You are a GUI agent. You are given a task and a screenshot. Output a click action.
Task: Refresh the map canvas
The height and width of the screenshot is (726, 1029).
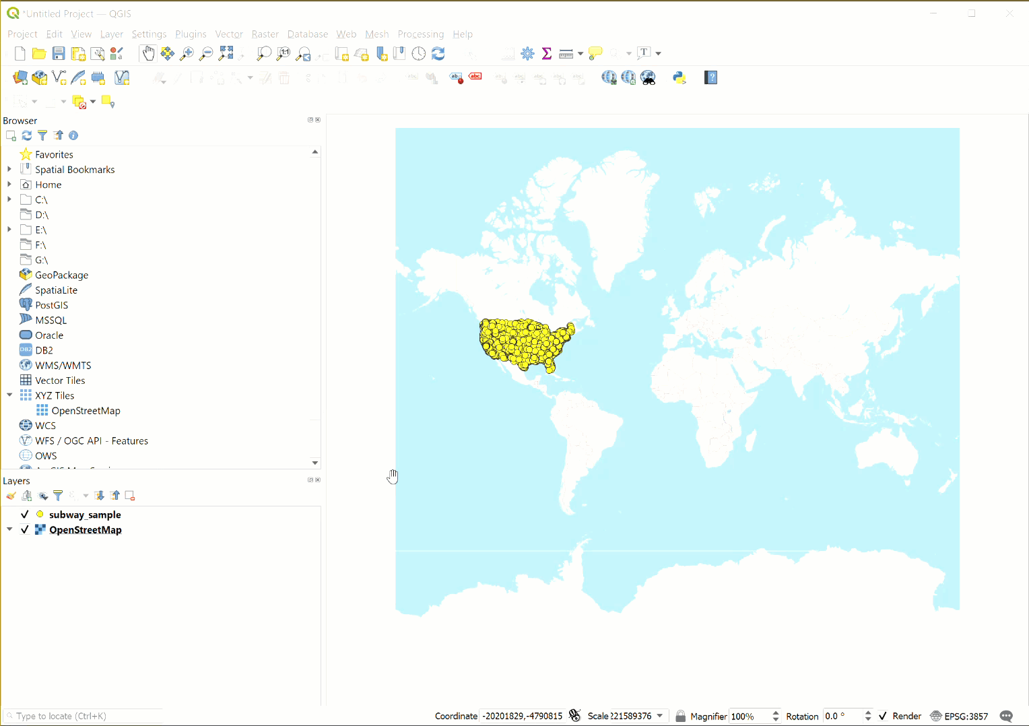coord(438,53)
